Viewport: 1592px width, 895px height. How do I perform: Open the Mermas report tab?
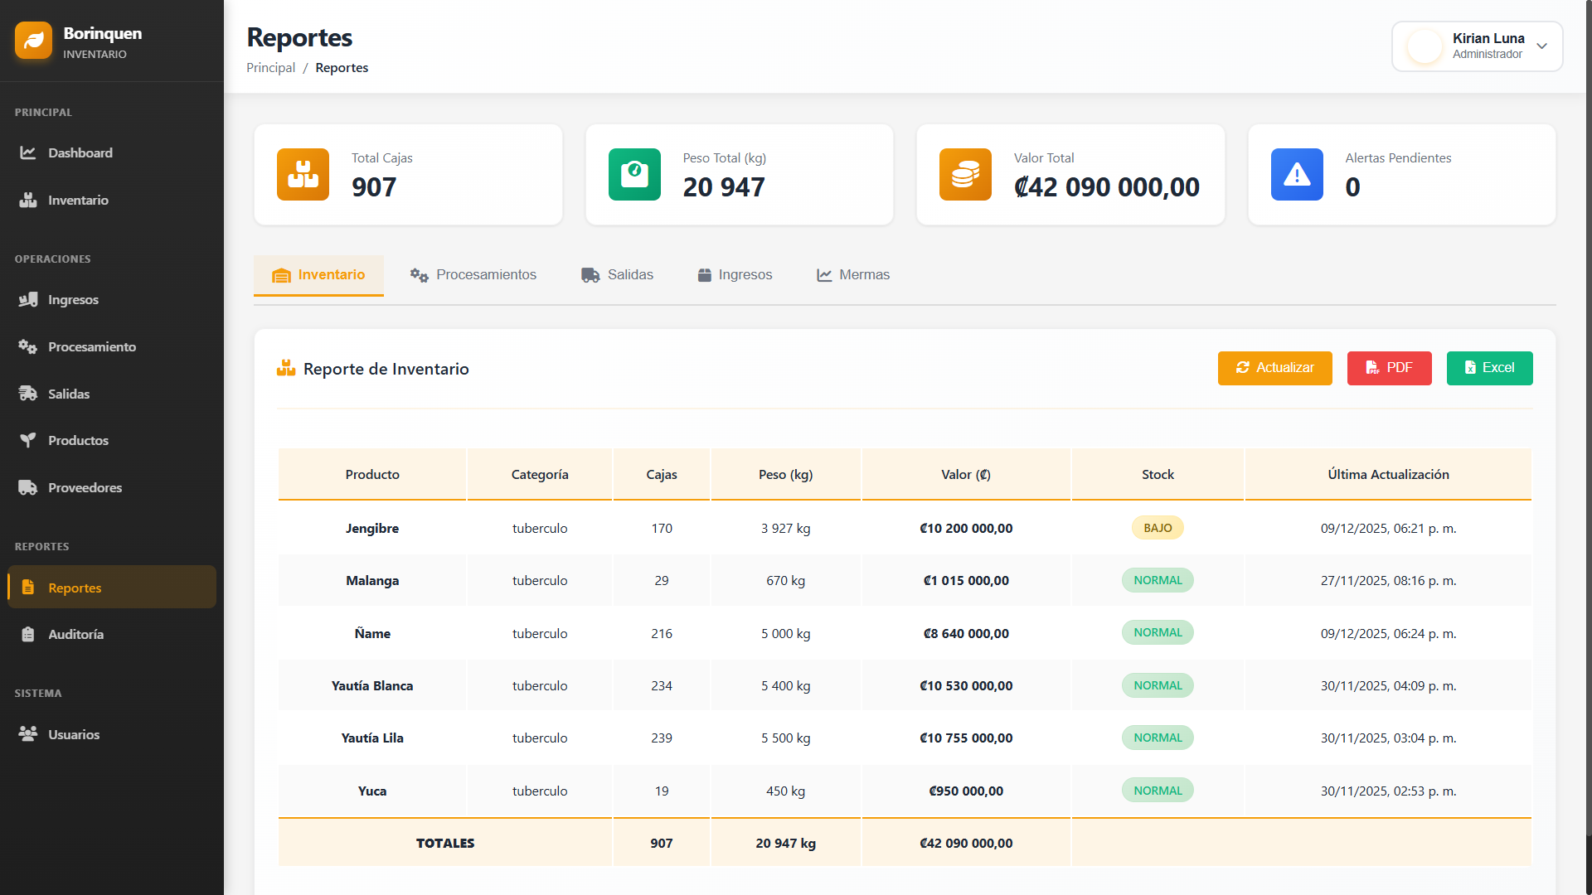853,275
